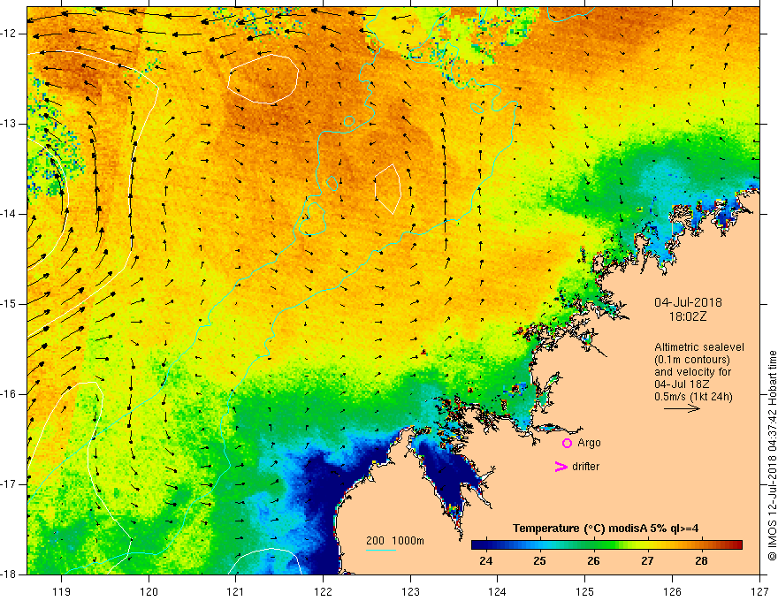Click longitude axis label '119'

coord(62,592)
